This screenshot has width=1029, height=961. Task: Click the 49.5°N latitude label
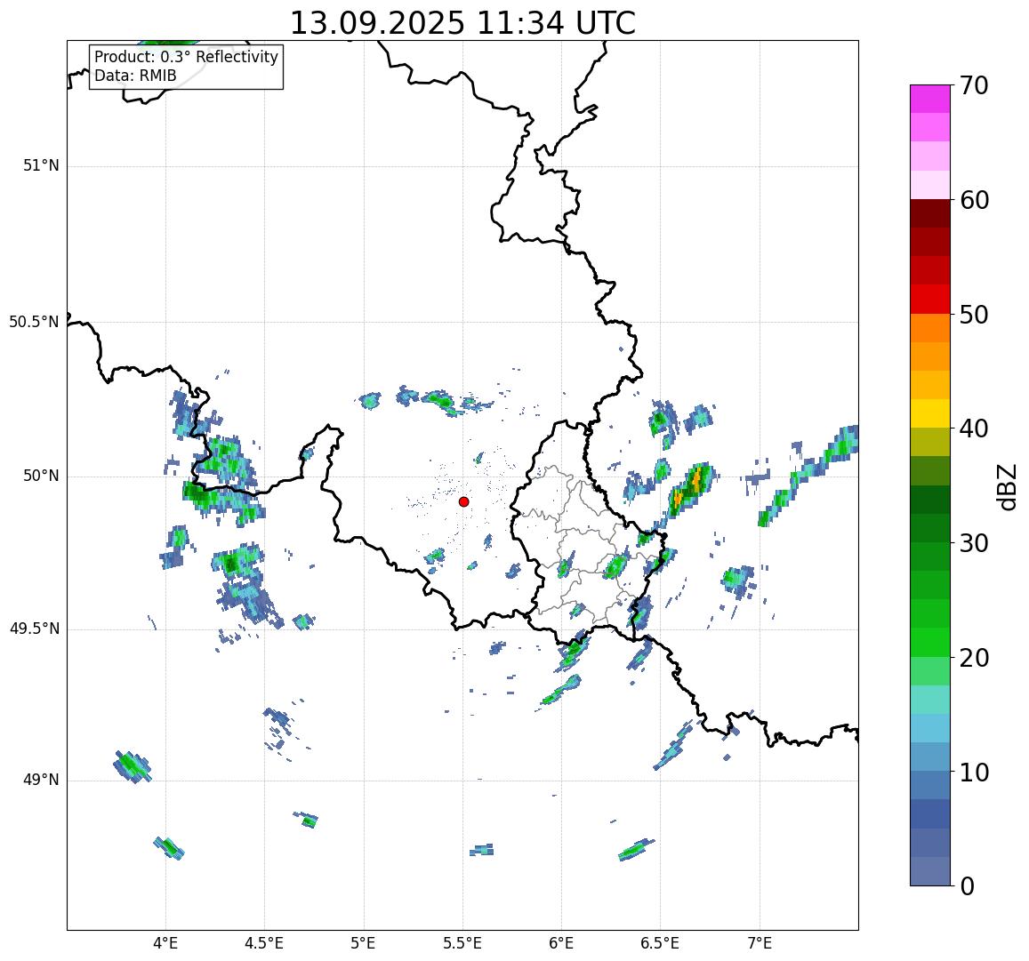click(34, 629)
